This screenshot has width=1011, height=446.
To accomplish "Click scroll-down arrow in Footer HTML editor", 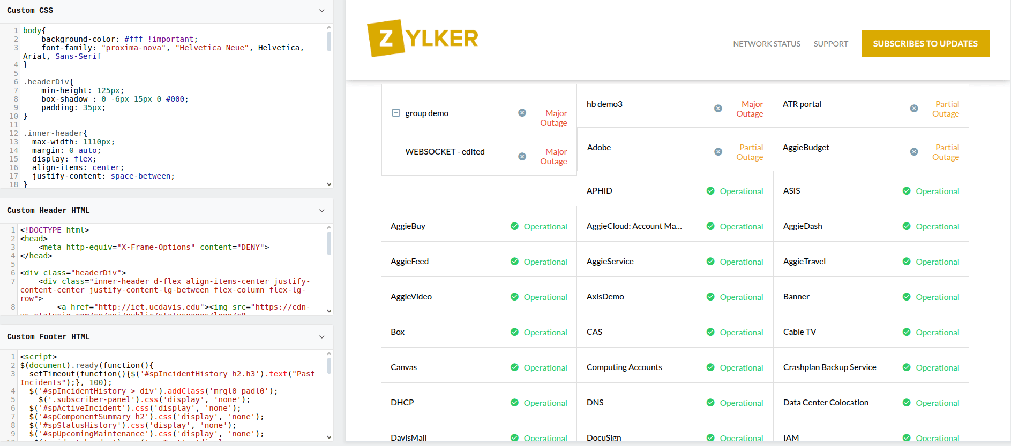I will pos(329,437).
